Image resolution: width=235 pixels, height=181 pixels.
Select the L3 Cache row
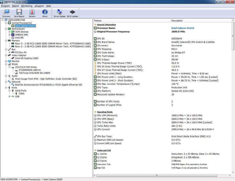pos(163,161)
